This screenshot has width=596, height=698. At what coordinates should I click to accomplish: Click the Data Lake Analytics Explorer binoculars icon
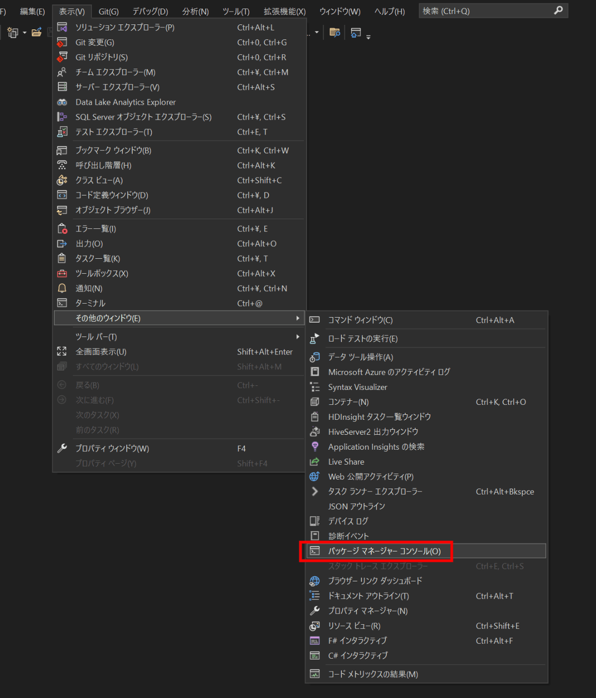point(62,102)
